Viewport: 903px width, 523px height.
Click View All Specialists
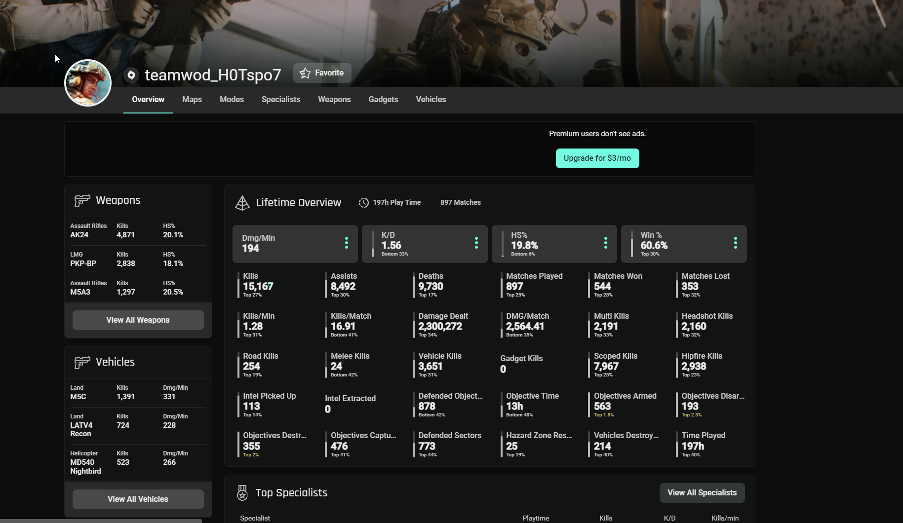(x=702, y=492)
